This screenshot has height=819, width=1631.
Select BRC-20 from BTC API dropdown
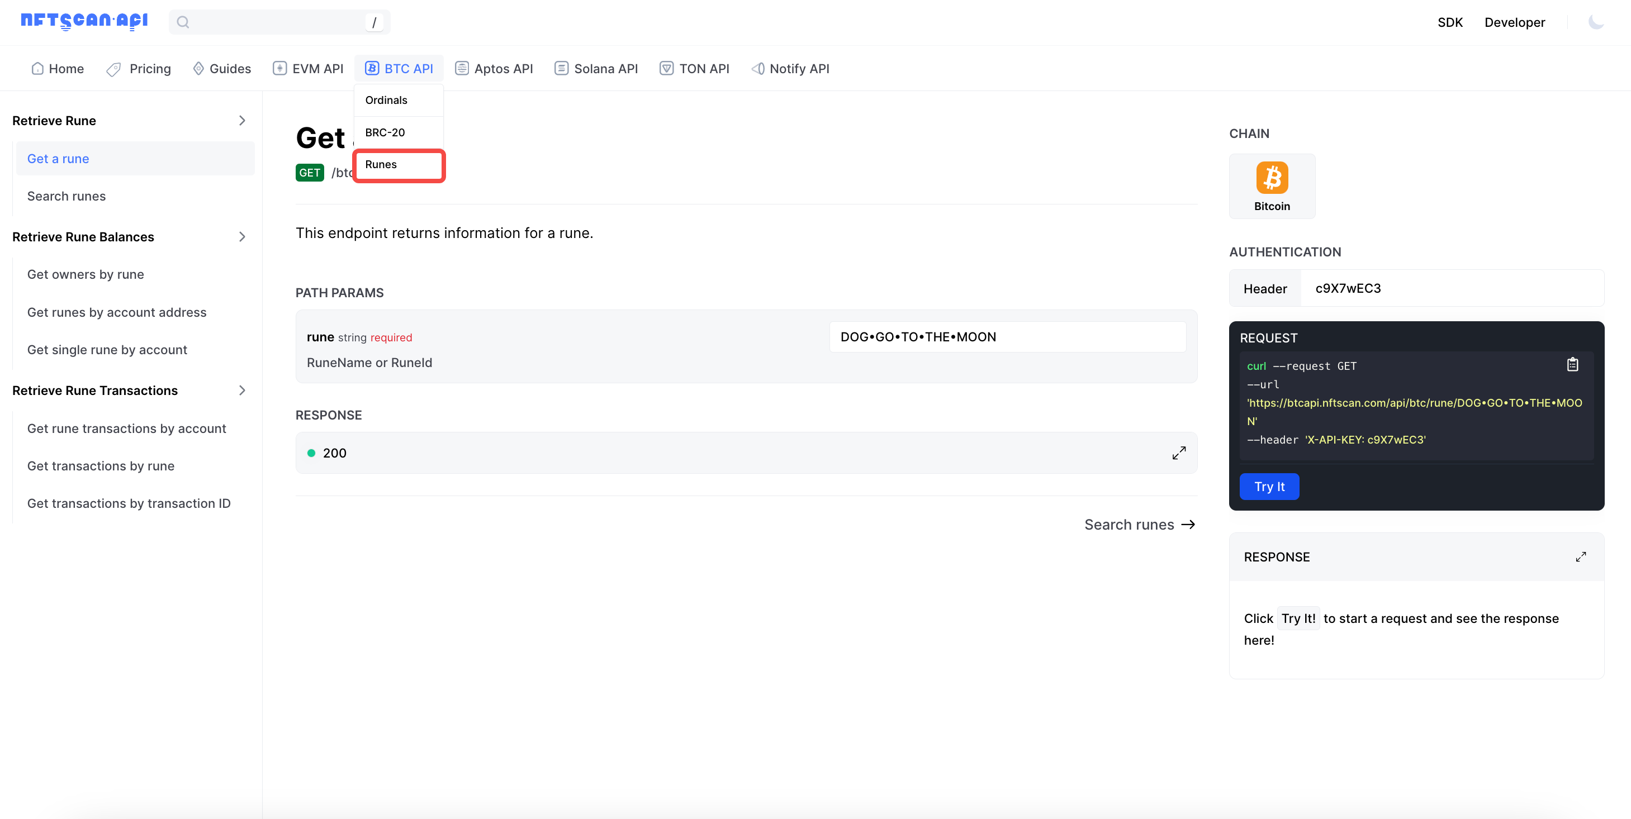(399, 132)
